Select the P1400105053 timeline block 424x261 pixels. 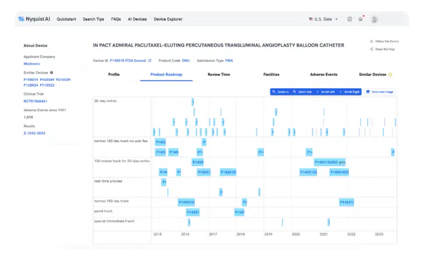click(x=330, y=162)
